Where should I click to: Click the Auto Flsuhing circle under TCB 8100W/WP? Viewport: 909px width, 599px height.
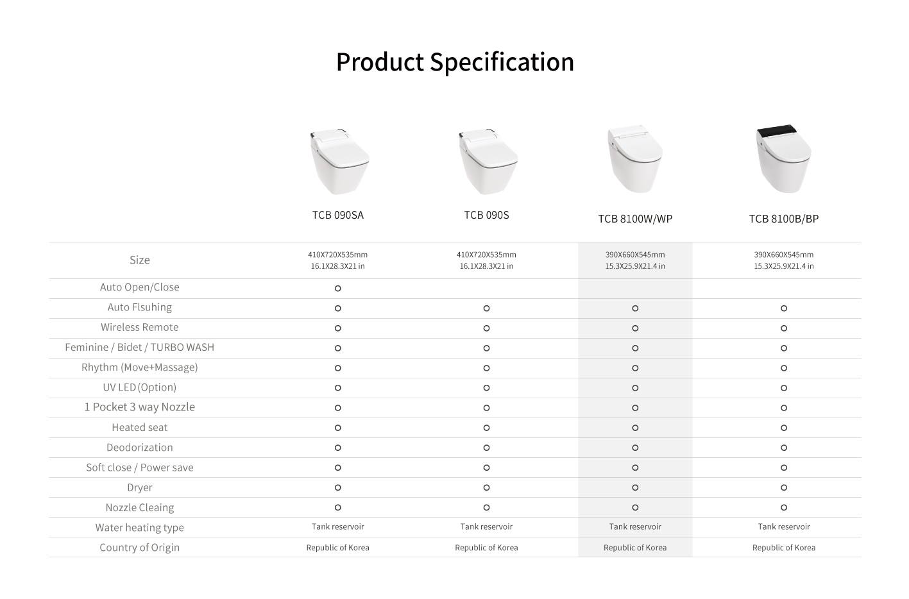(x=635, y=308)
